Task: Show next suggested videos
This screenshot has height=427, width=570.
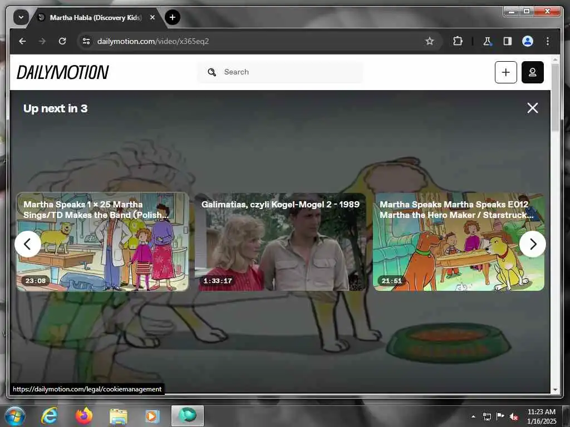Action: coord(533,244)
